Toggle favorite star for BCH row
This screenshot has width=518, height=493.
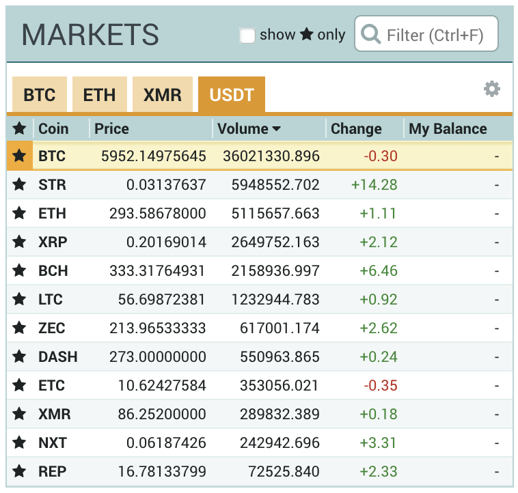click(x=20, y=270)
